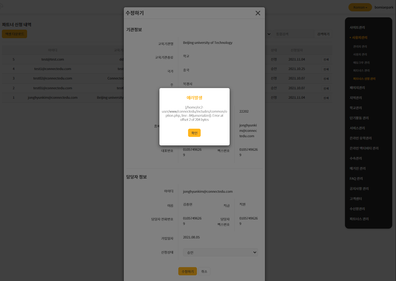
Task: Select 관리자 관리 submenu item
Action: tap(360, 46)
